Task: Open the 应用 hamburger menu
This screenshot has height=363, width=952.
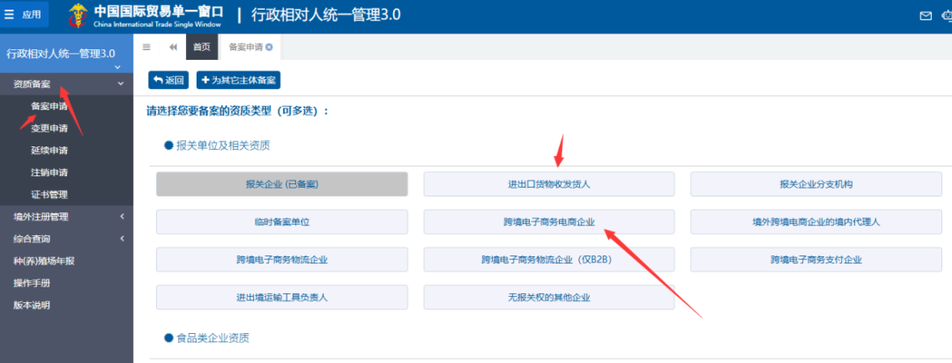Action: click(x=26, y=15)
